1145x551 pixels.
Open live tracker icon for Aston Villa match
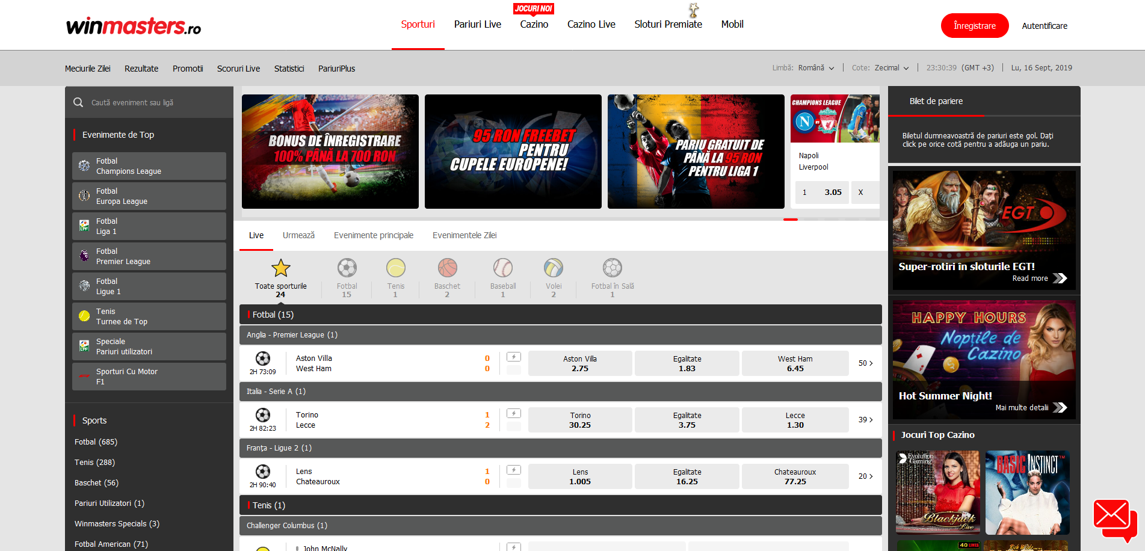pos(514,357)
